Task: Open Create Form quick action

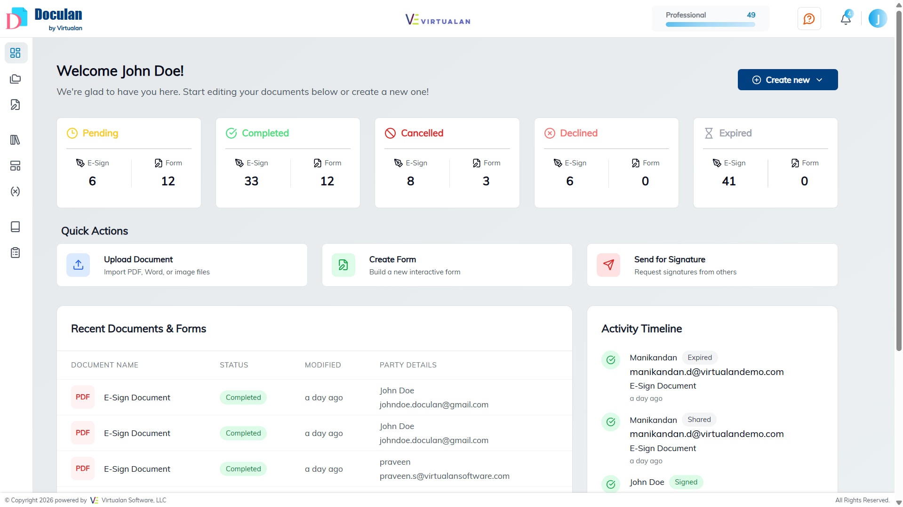Action: [x=447, y=265]
